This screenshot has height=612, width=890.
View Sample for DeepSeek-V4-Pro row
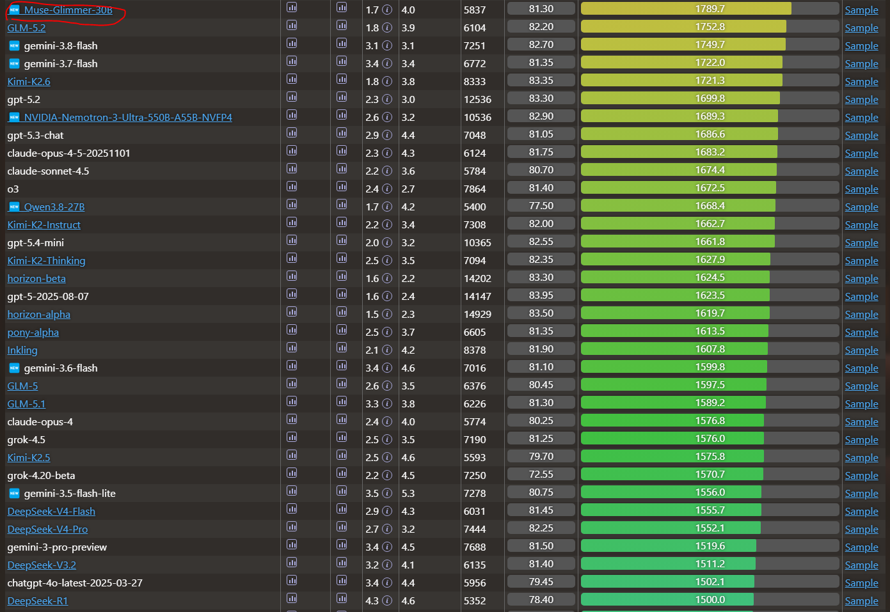[861, 530]
